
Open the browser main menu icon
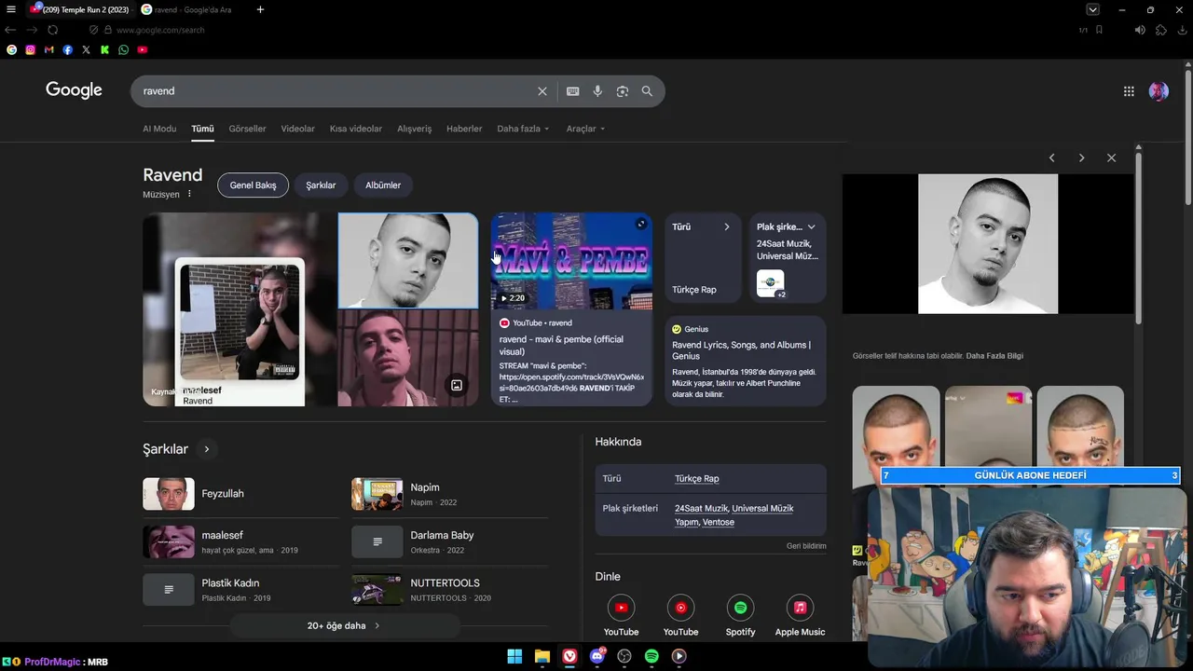click(11, 9)
